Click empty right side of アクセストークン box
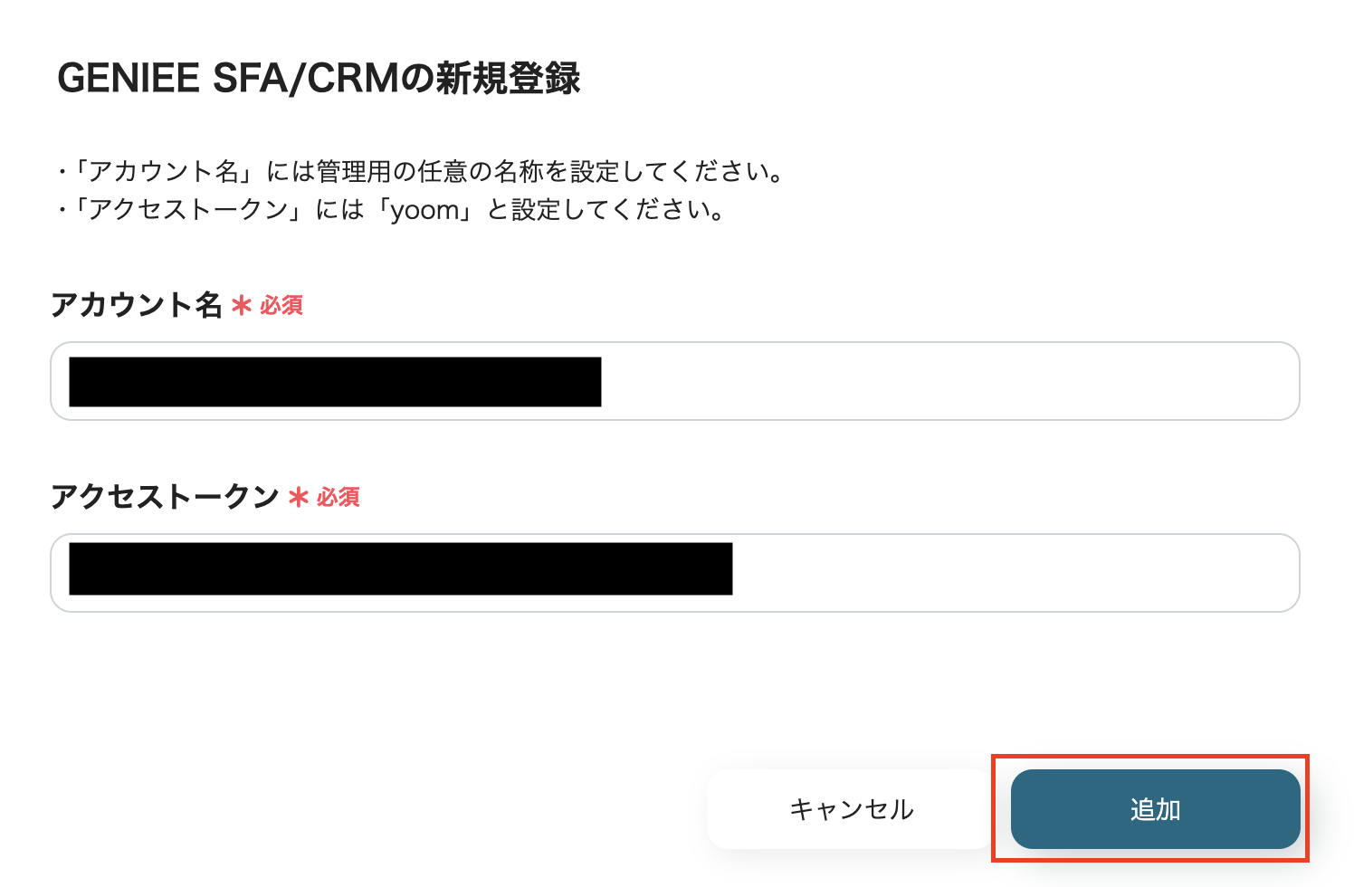This screenshot has height=887, width=1354. pyautogui.click(x=1014, y=573)
